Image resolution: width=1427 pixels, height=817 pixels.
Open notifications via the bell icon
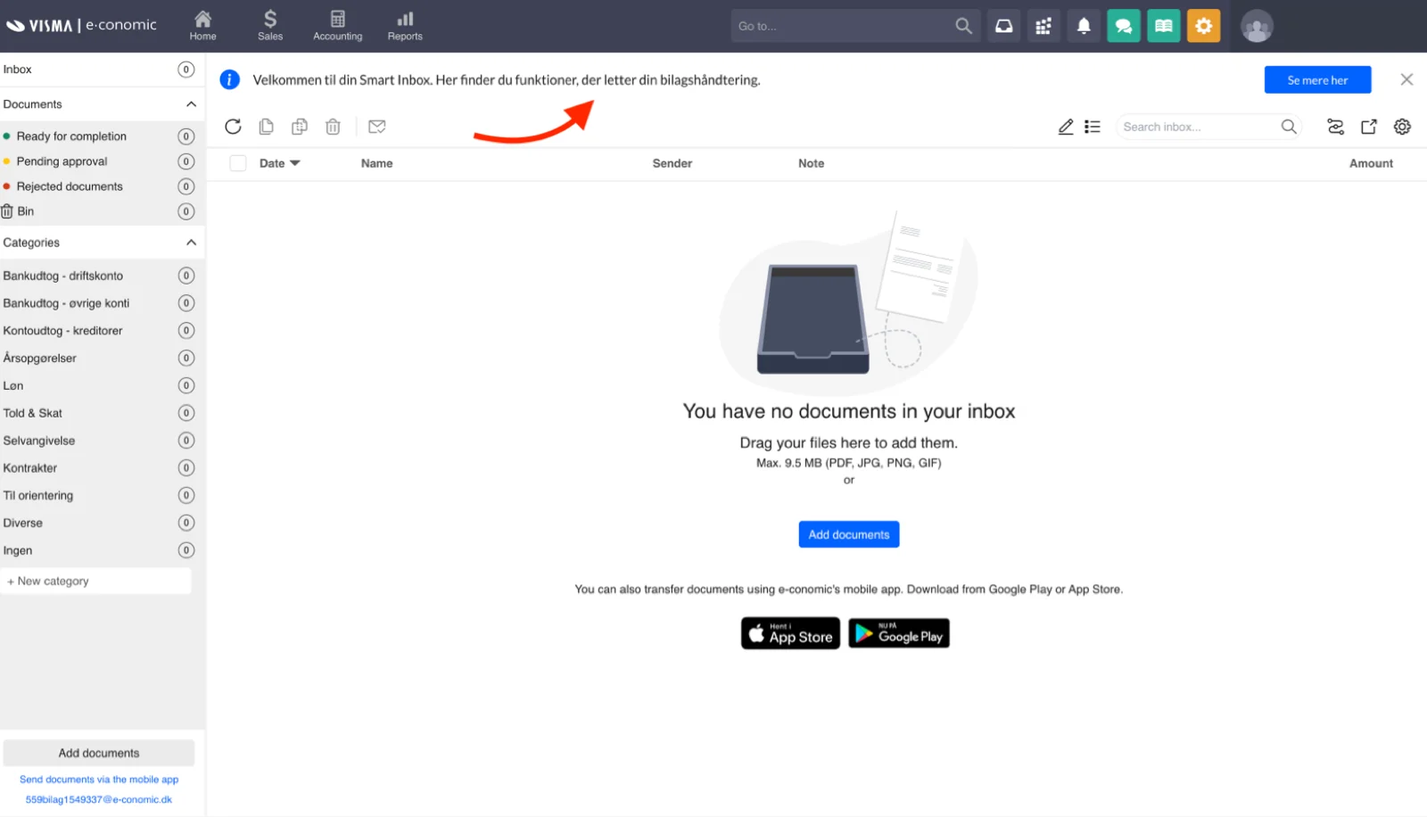1084,25
